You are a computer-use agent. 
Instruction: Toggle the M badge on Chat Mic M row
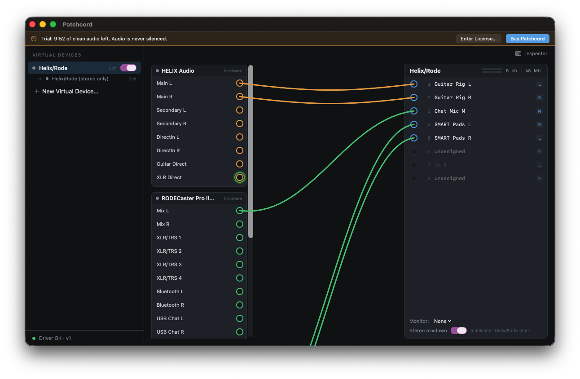tap(540, 111)
